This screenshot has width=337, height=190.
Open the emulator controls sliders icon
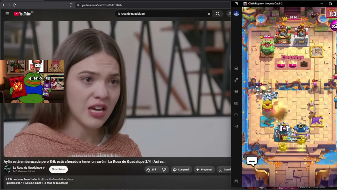pos(236,92)
